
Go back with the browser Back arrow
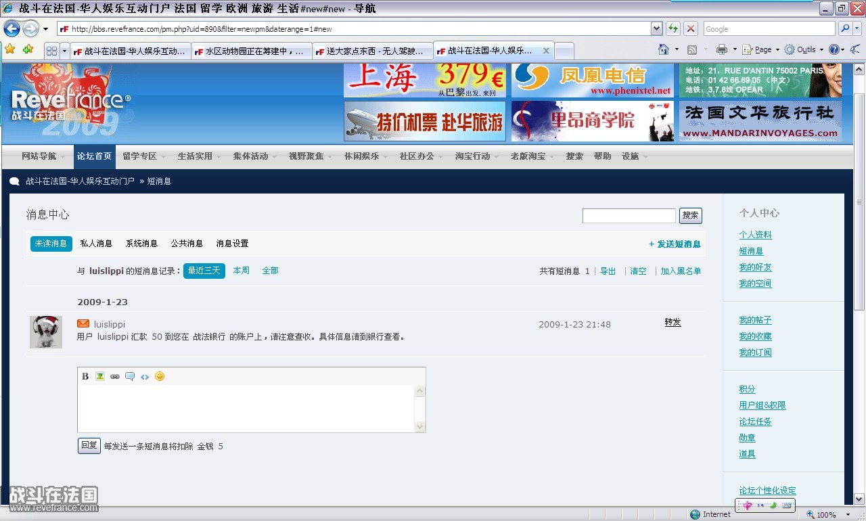(12, 29)
